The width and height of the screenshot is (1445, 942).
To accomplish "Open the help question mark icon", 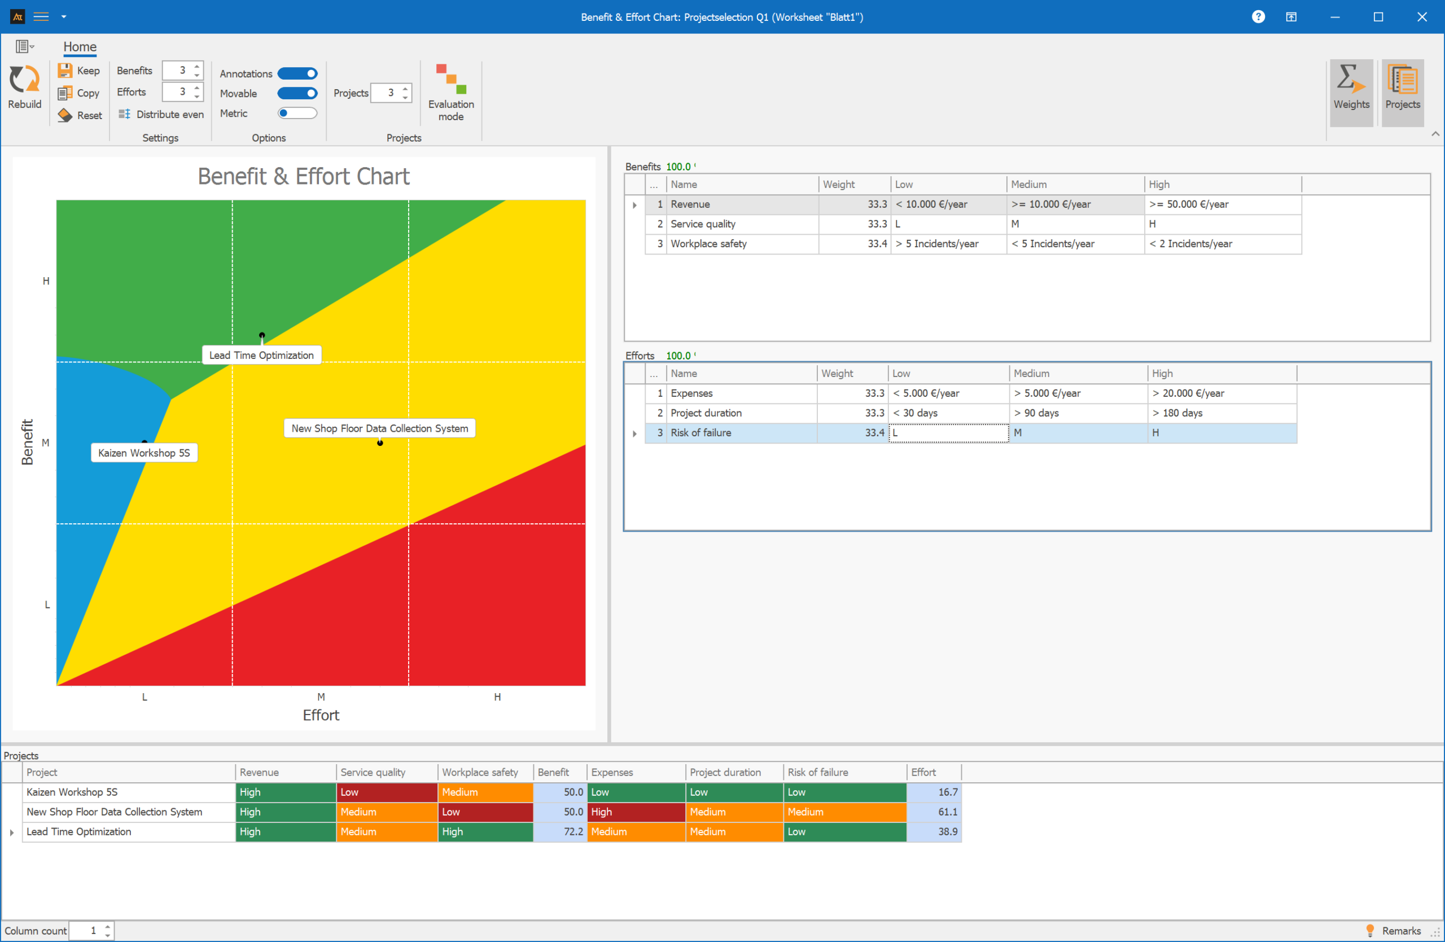I will [1258, 17].
